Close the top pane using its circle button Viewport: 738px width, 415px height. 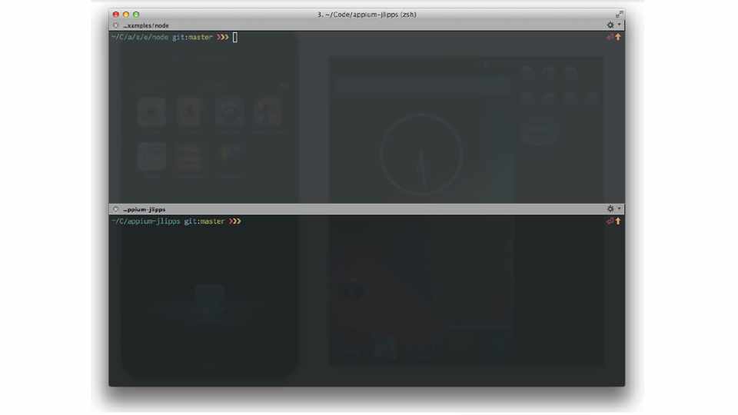[x=116, y=25]
